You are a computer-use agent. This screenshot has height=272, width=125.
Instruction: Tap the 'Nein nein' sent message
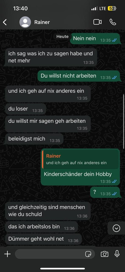click(95, 39)
